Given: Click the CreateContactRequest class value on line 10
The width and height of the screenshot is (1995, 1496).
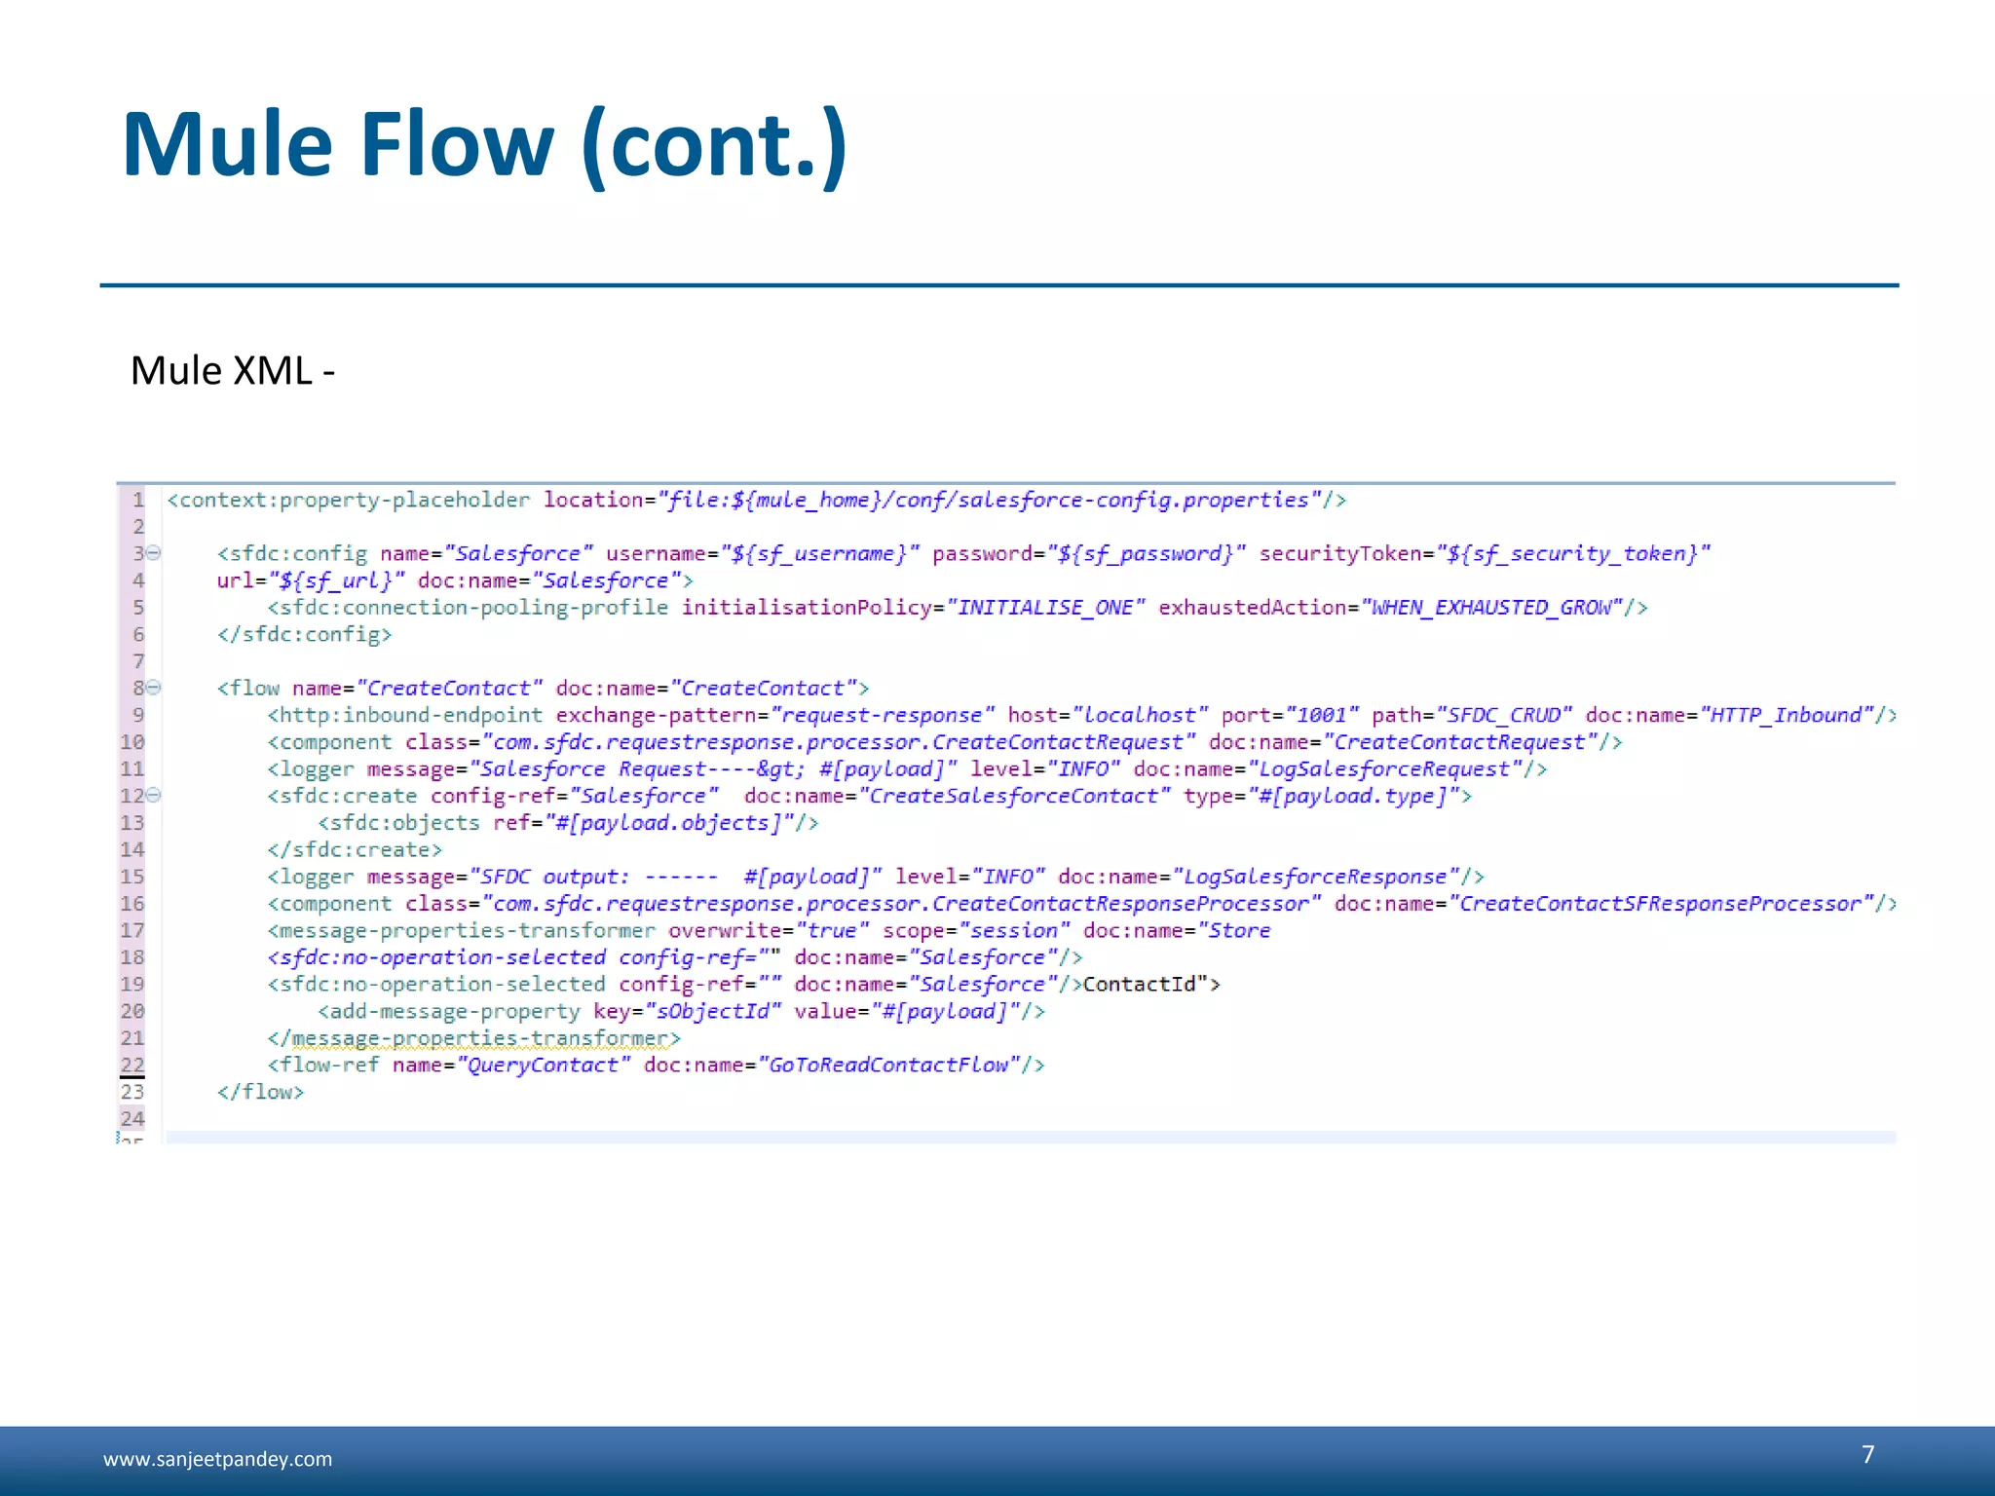Looking at the screenshot, I should pos(838,742).
